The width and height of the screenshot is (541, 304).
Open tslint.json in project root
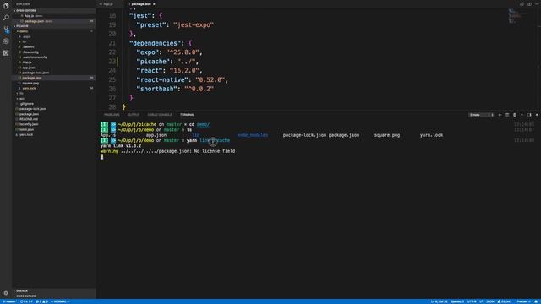point(26,129)
